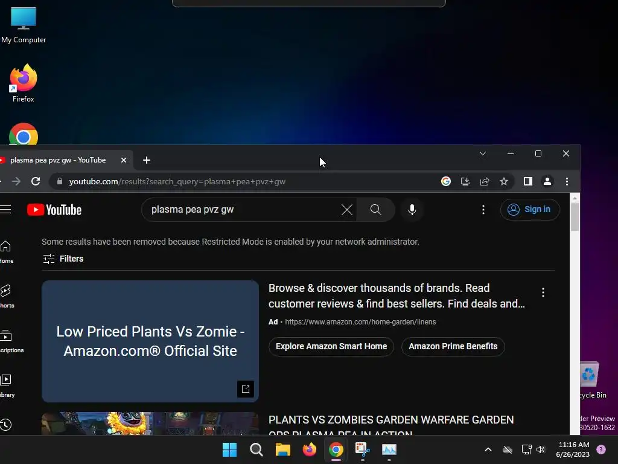Open History in the YouTube sidebar

pos(6,425)
